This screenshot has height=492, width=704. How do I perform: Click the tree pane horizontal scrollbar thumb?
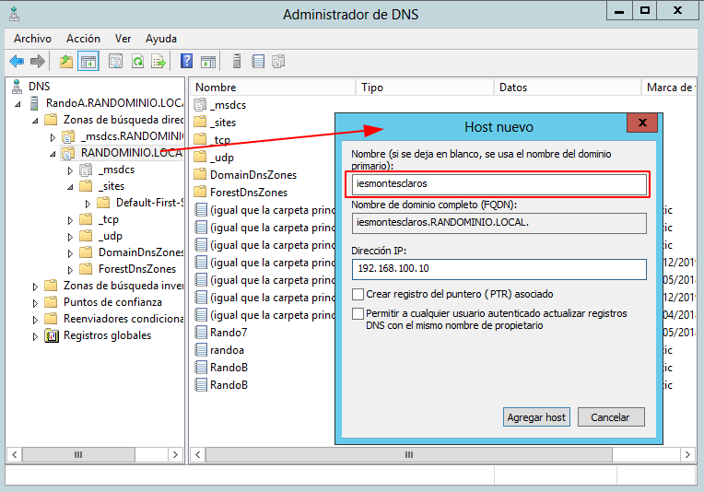78,454
